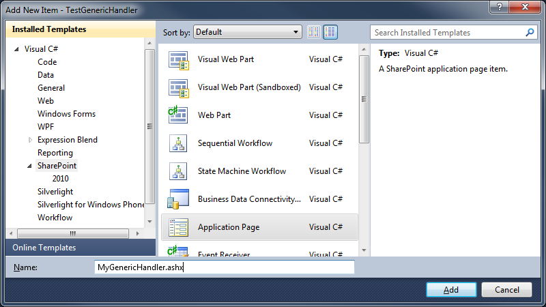Image resolution: width=546 pixels, height=307 pixels.
Task: Open the dialog help question-mark button
Action: (x=499, y=7)
